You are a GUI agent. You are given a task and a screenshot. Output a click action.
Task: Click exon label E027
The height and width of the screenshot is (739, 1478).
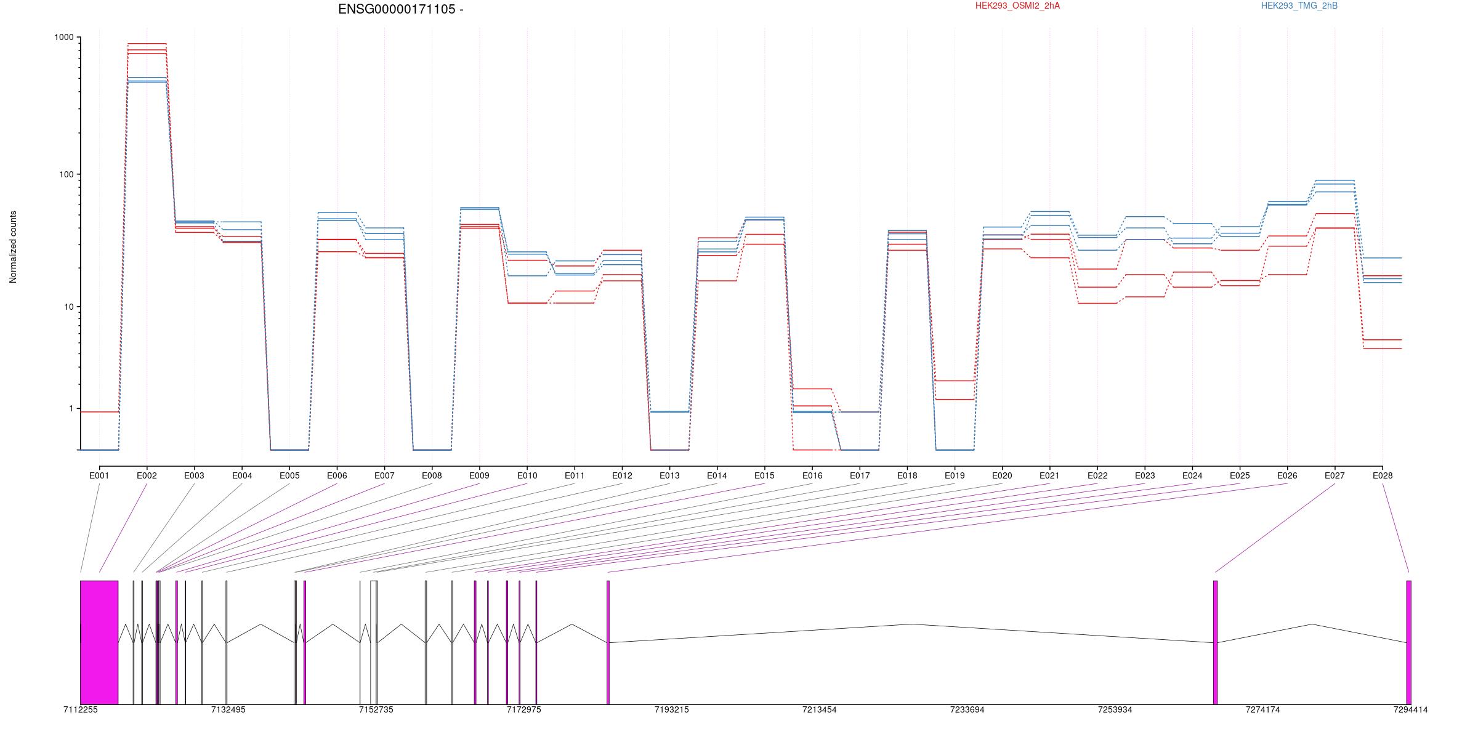(x=1335, y=475)
